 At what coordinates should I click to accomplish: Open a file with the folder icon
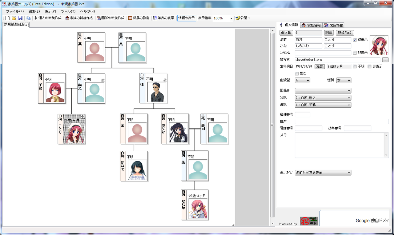coord(14,18)
